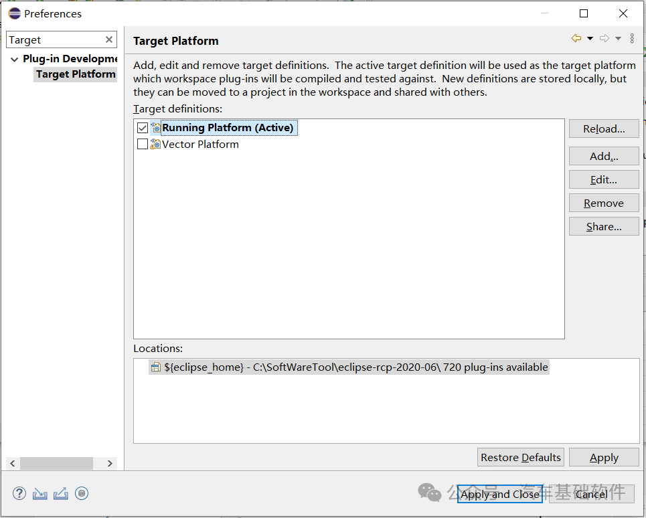The height and width of the screenshot is (518, 646).
Task: Check the Vector Platform checkbox
Action: 143,144
